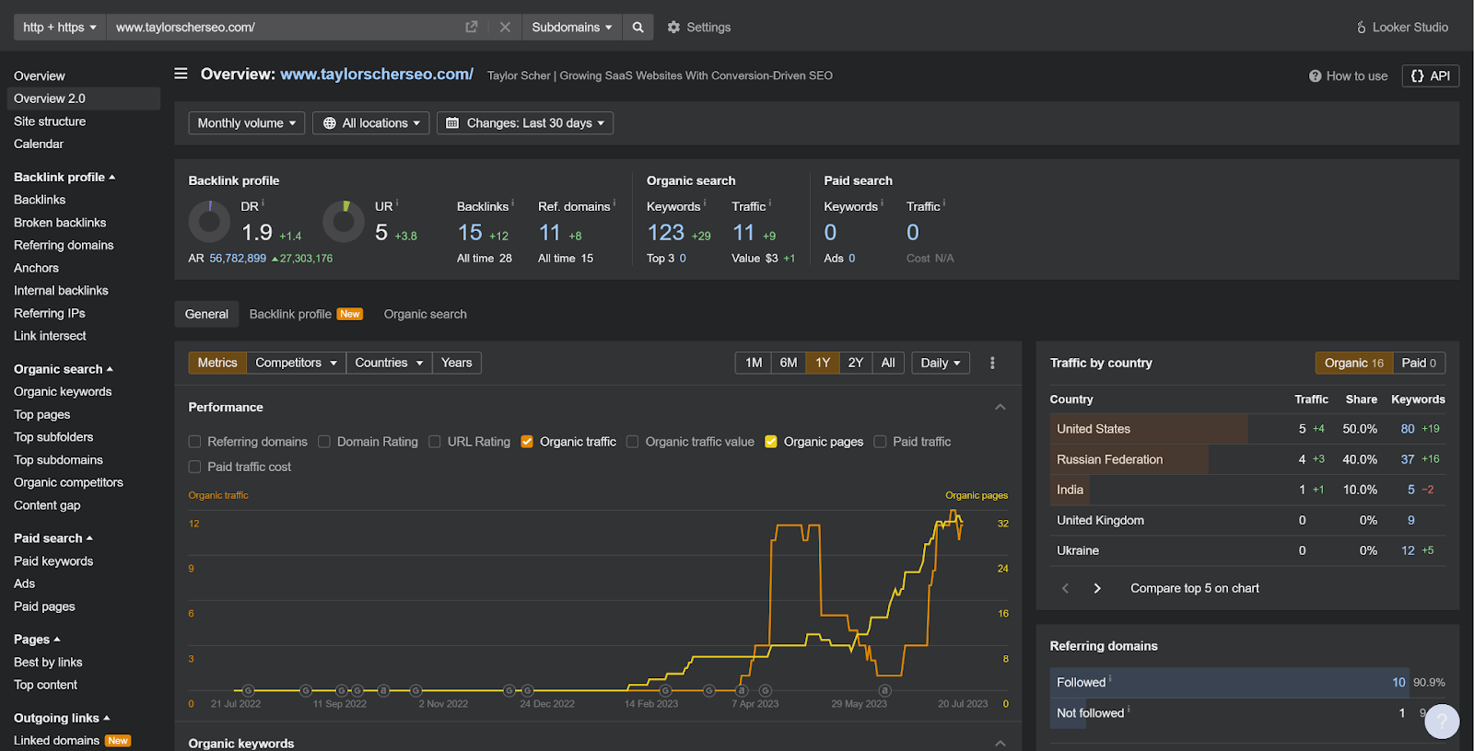Click the search magnifier button

coord(638,27)
